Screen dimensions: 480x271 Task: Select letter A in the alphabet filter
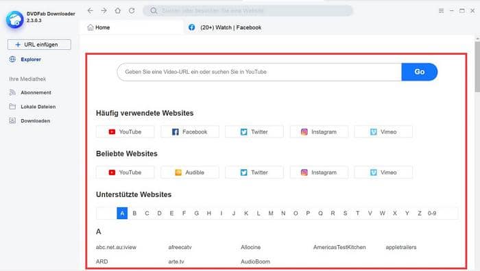(122, 214)
